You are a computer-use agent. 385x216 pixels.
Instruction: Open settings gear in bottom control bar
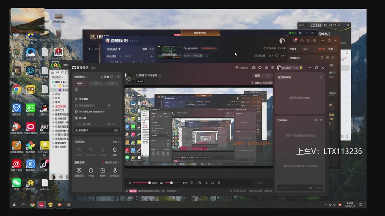pos(218,183)
